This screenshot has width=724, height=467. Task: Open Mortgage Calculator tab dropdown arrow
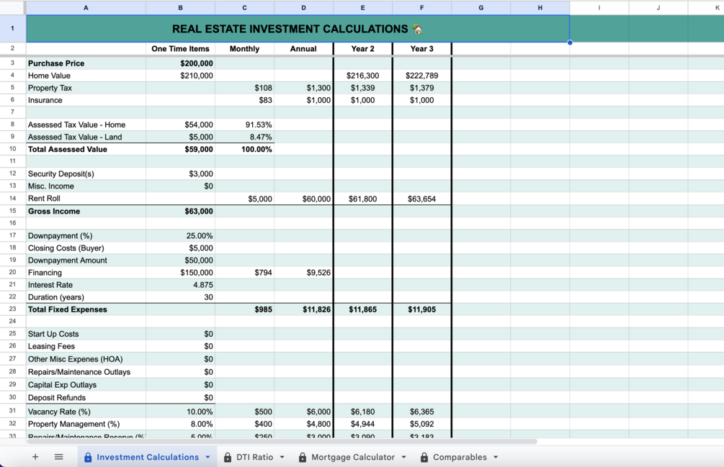pos(404,458)
